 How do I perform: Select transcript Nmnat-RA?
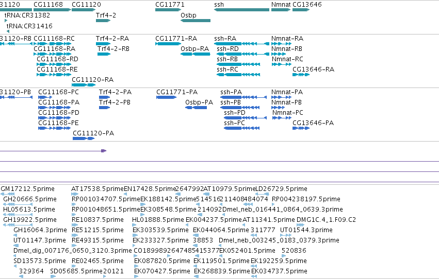tap(287, 39)
